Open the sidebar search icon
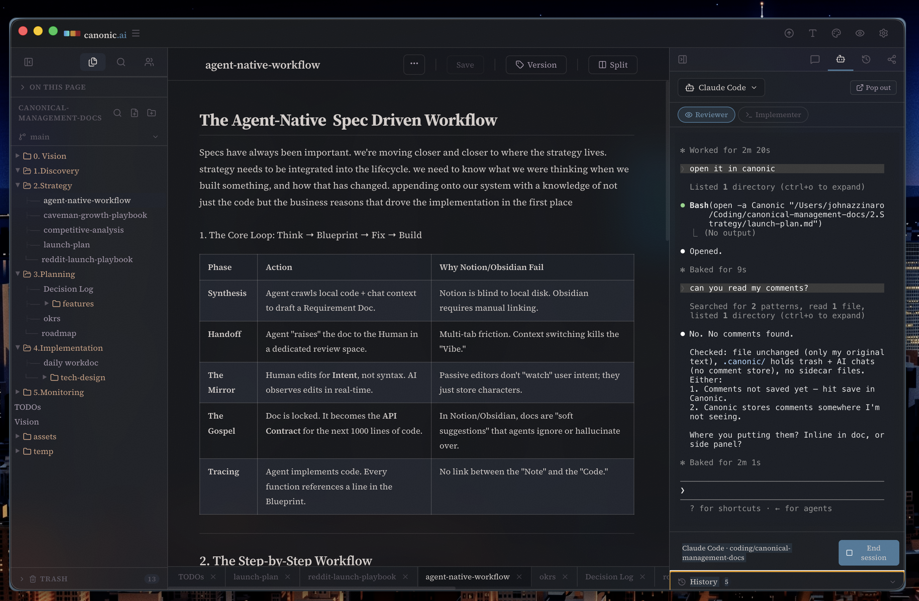Image resolution: width=919 pixels, height=601 pixels. [121, 62]
